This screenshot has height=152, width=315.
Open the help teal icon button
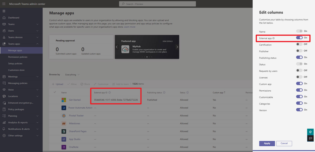310,132
